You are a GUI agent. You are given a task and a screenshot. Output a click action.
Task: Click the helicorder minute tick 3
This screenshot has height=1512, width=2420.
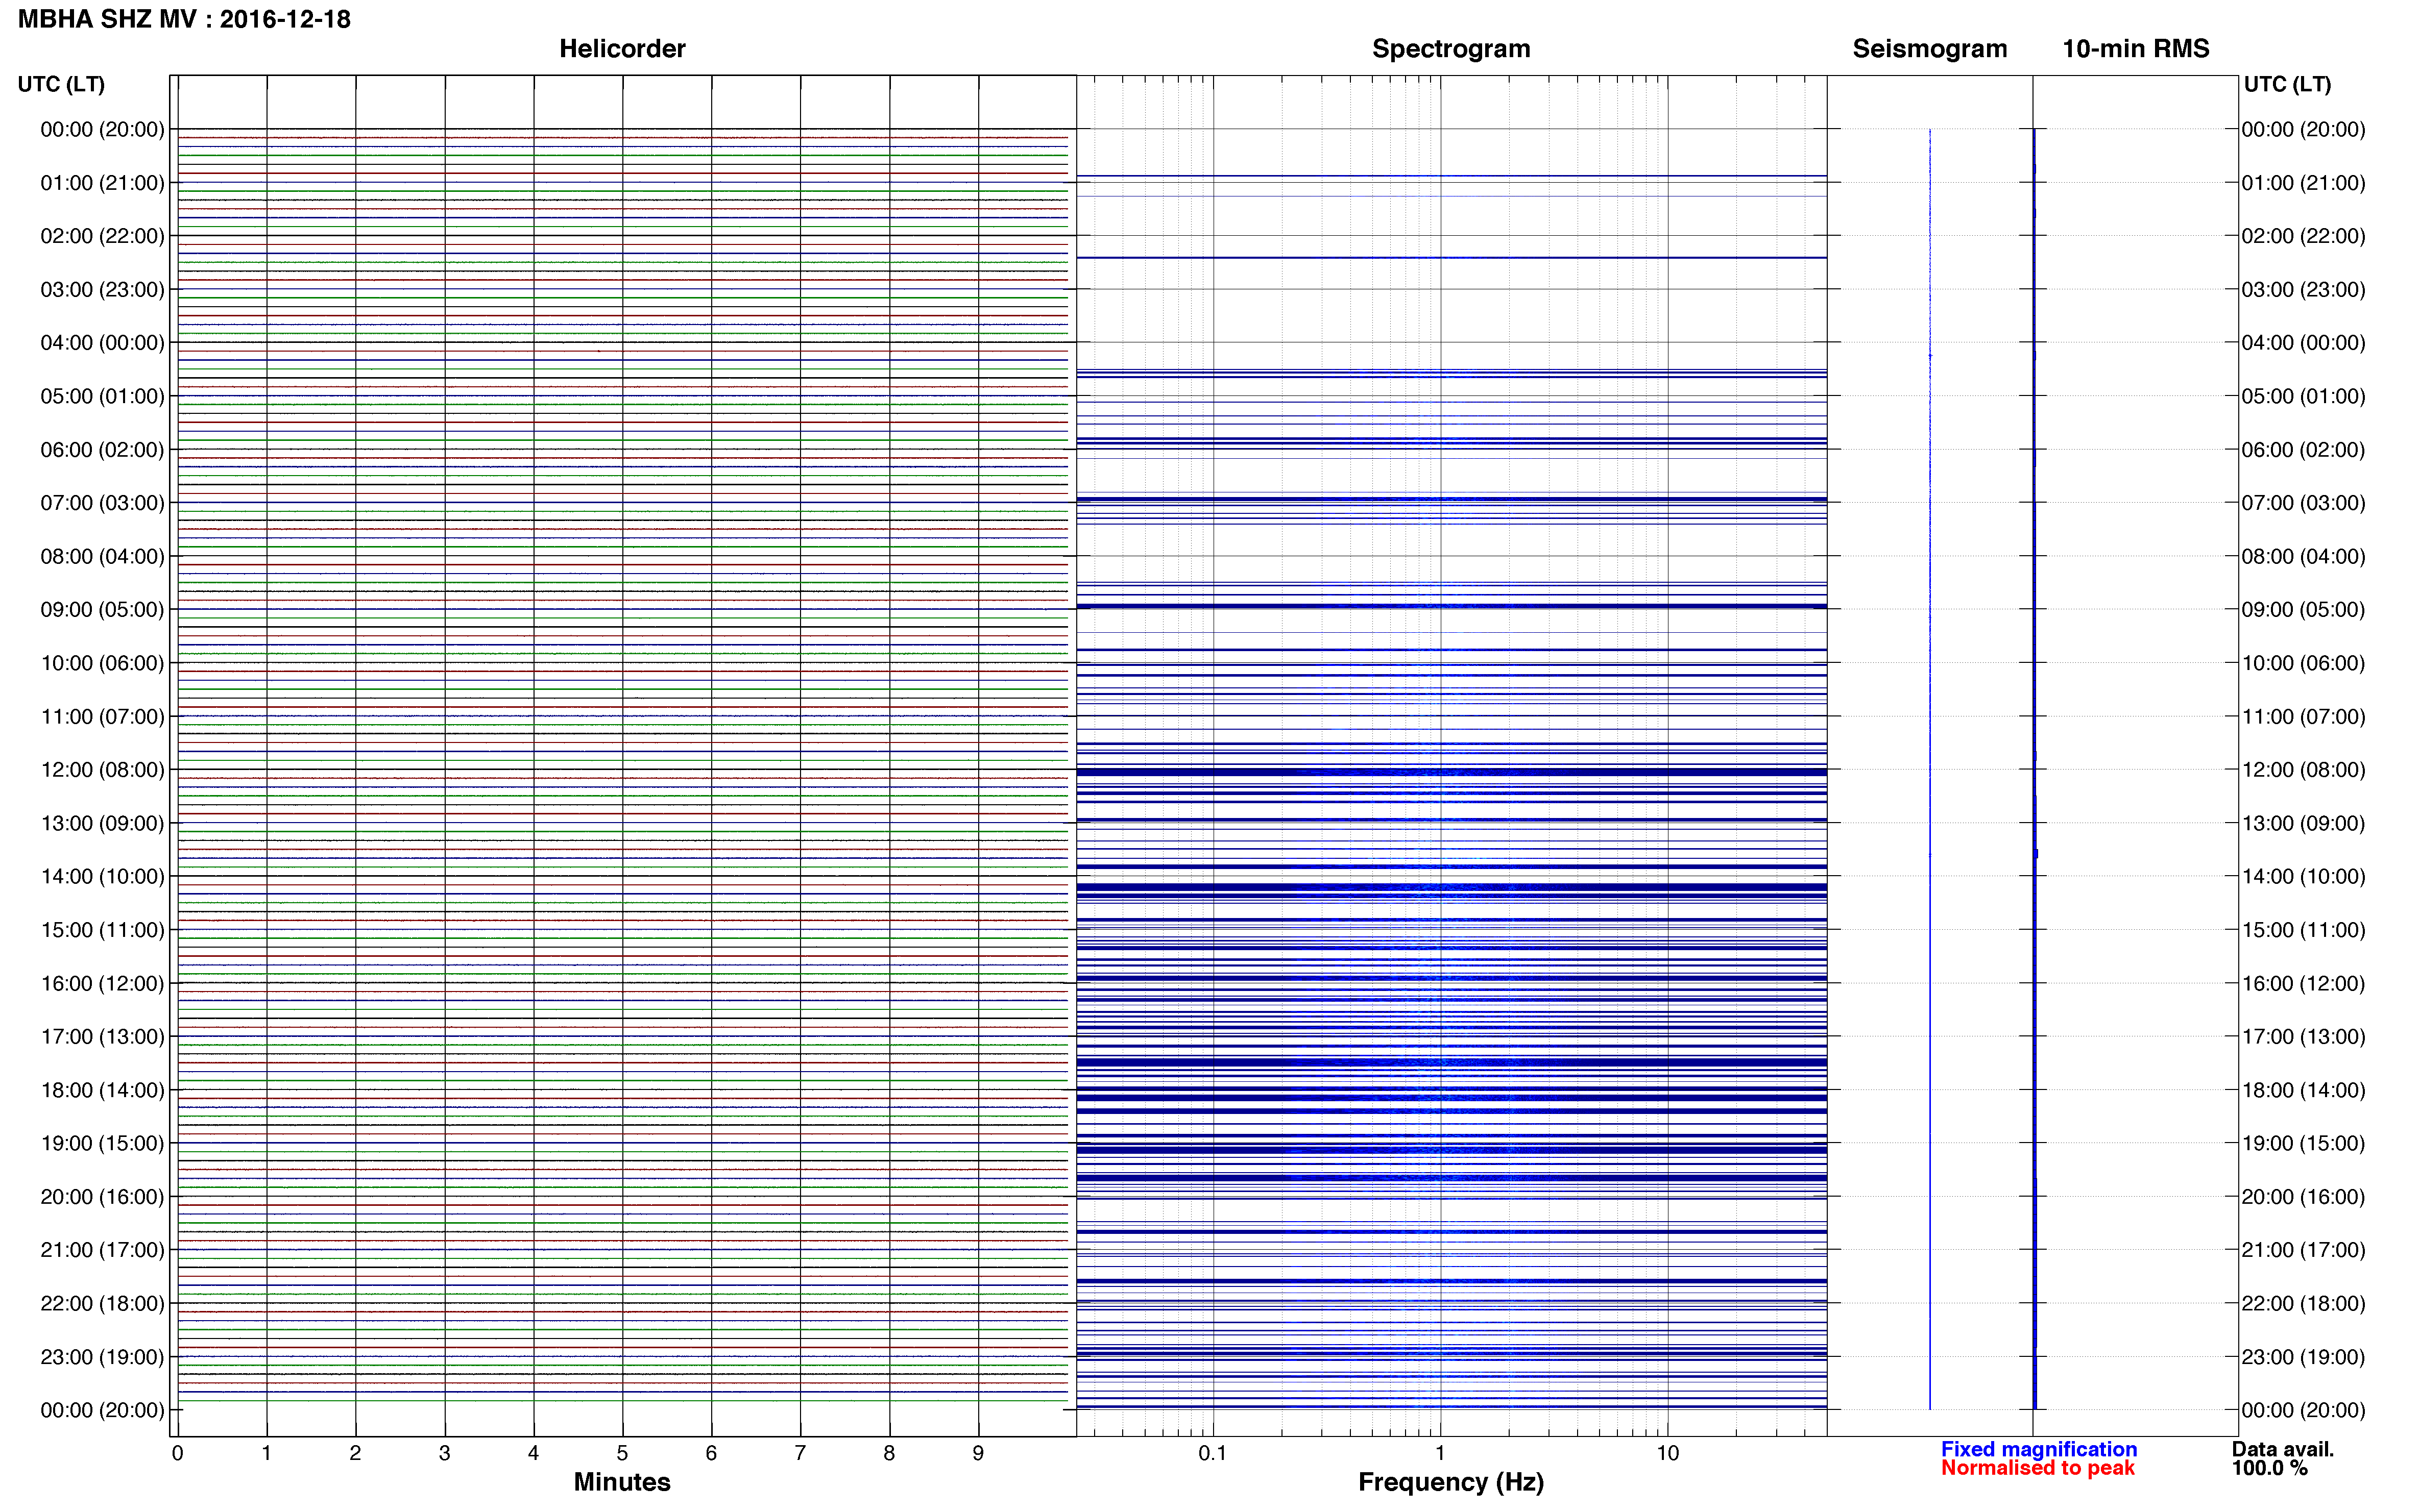[x=444, y=1453]
